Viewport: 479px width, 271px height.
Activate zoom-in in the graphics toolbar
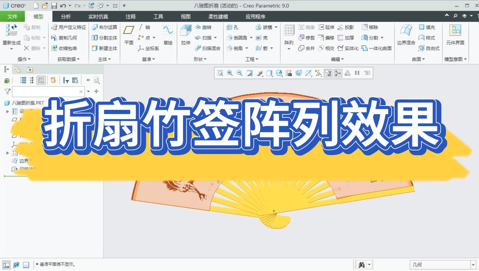(x=229, y=73)
